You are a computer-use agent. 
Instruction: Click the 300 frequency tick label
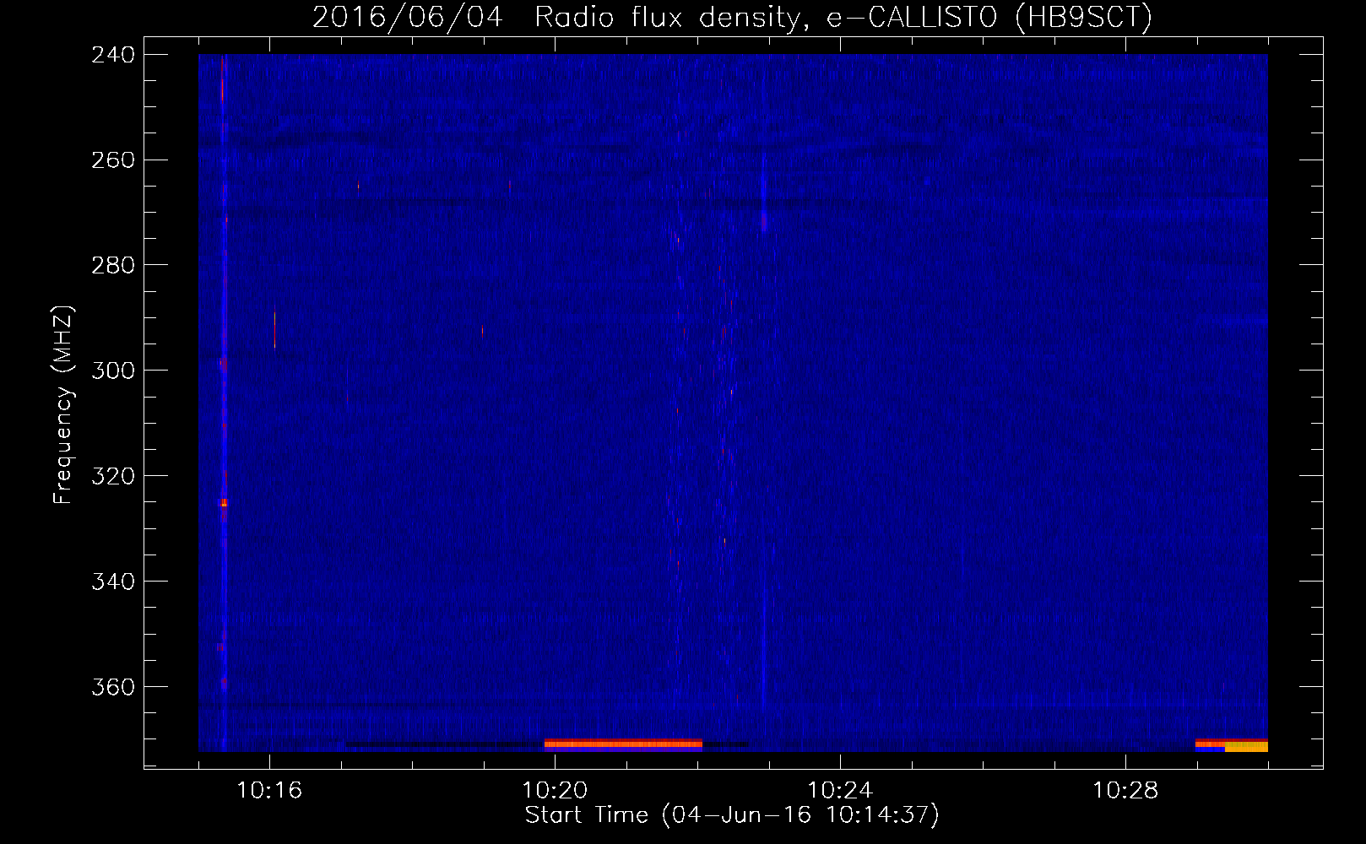[x=113, y=371]
